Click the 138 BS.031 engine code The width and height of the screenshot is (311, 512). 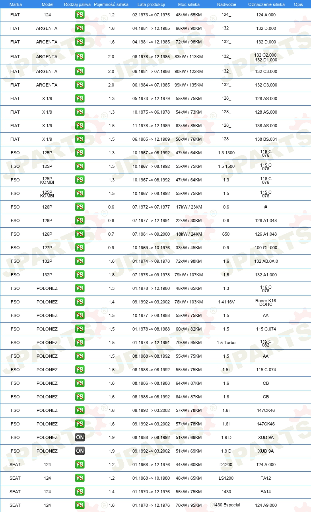point(266,139)
